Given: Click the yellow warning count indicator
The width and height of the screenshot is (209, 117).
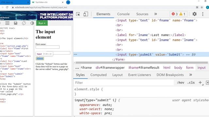Looking at the screenshot, I should pyautogui.click(x=182, y=14).
